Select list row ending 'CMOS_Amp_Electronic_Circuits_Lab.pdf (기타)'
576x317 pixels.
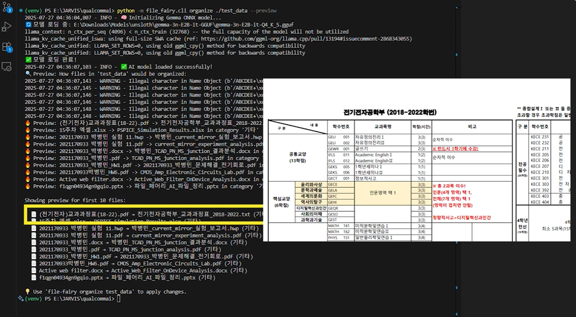point(137,263)
